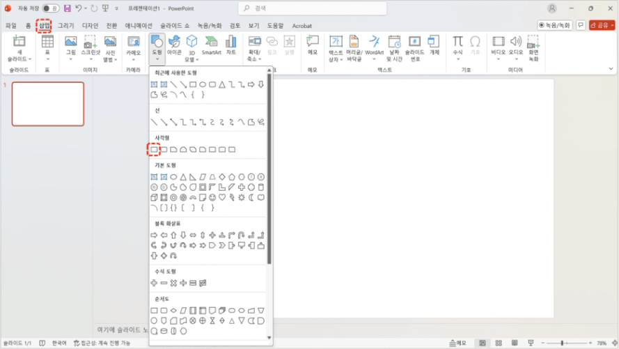Open the 새 슬라이드 dropdown
The width and height of the screenshot is (619, 349).
(19, 59)
